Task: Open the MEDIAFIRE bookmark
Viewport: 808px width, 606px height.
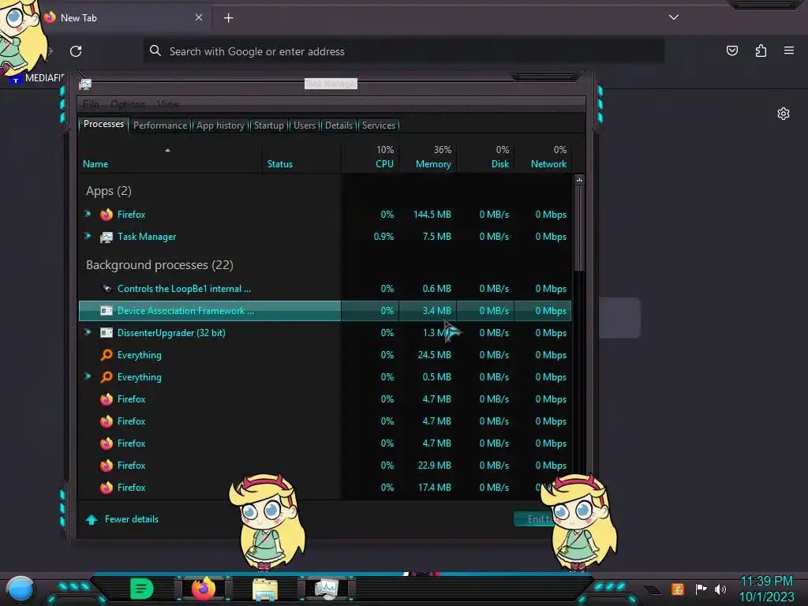Action: 39,78
